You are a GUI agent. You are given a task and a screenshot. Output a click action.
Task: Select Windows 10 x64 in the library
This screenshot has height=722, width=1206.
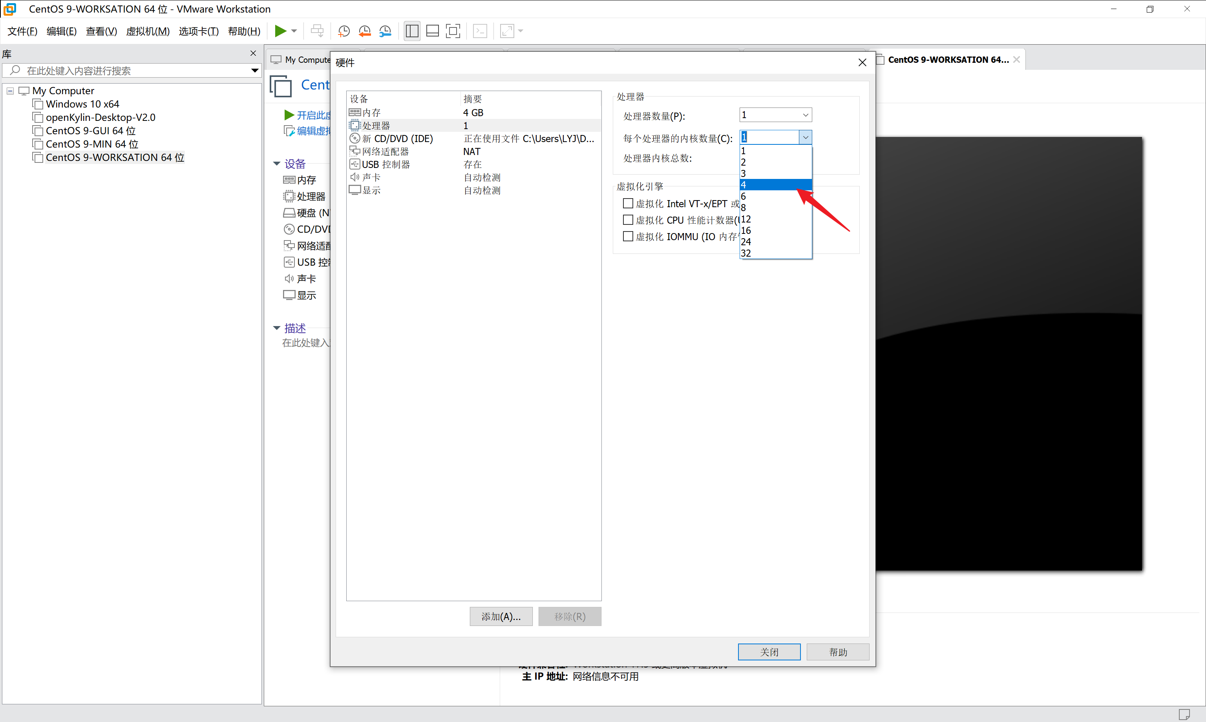(x=82, y=104)
